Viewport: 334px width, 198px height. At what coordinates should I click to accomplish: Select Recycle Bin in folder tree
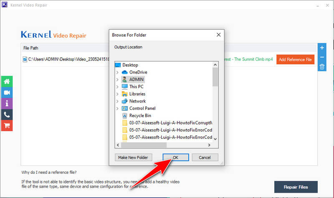140,116
